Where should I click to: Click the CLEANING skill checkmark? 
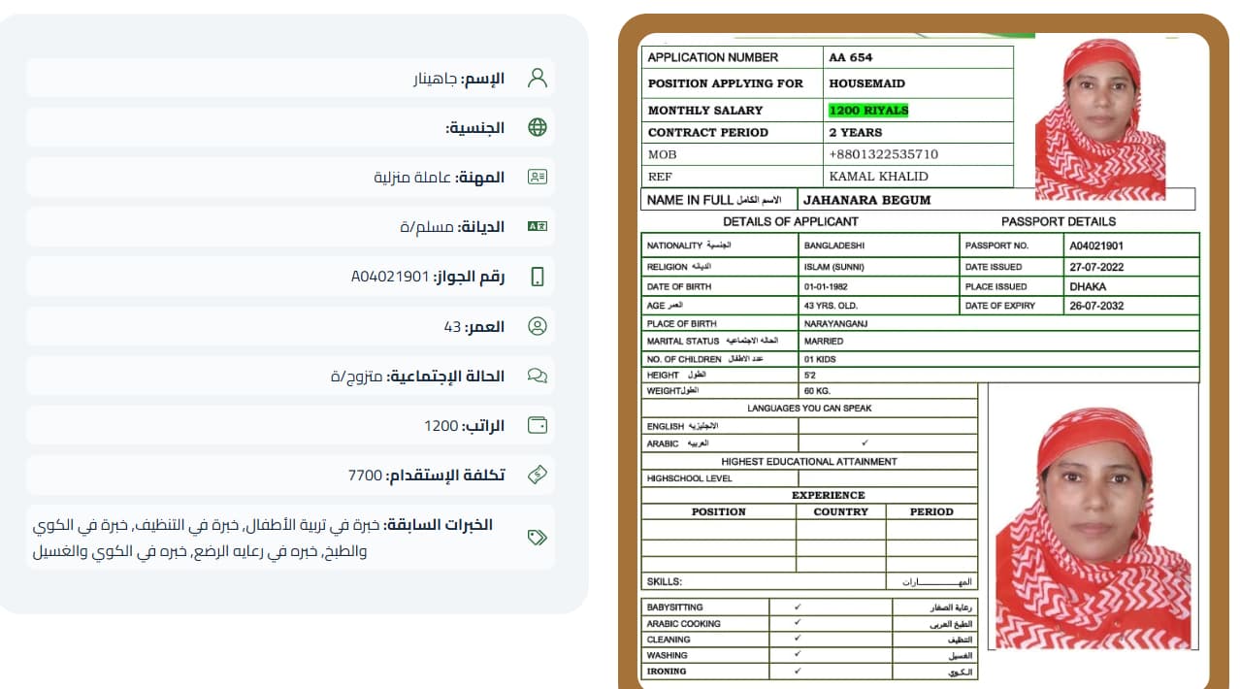798,639
